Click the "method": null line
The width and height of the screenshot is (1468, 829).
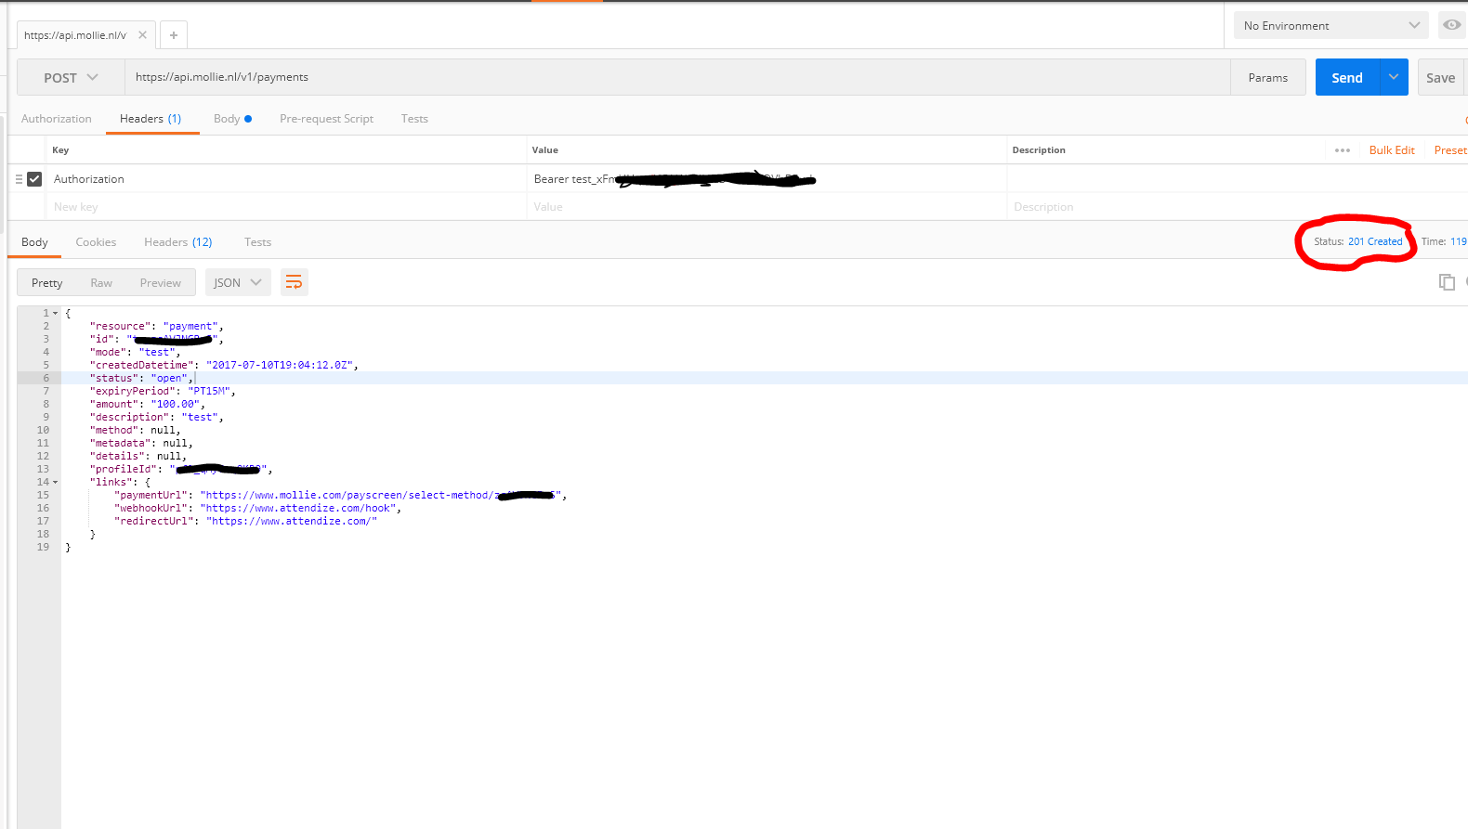coord(135,431)
